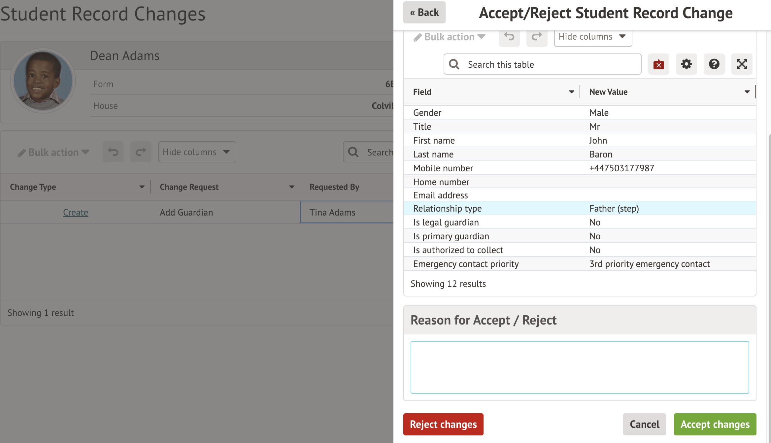Open table settings gear icon
Image resolution: width=771 pixels, height=443 pixels.
pos(686,64)
